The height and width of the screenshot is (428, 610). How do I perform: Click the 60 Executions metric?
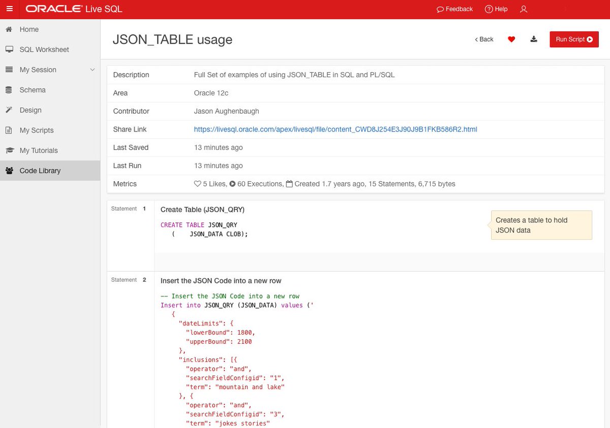tap(256, 184)
